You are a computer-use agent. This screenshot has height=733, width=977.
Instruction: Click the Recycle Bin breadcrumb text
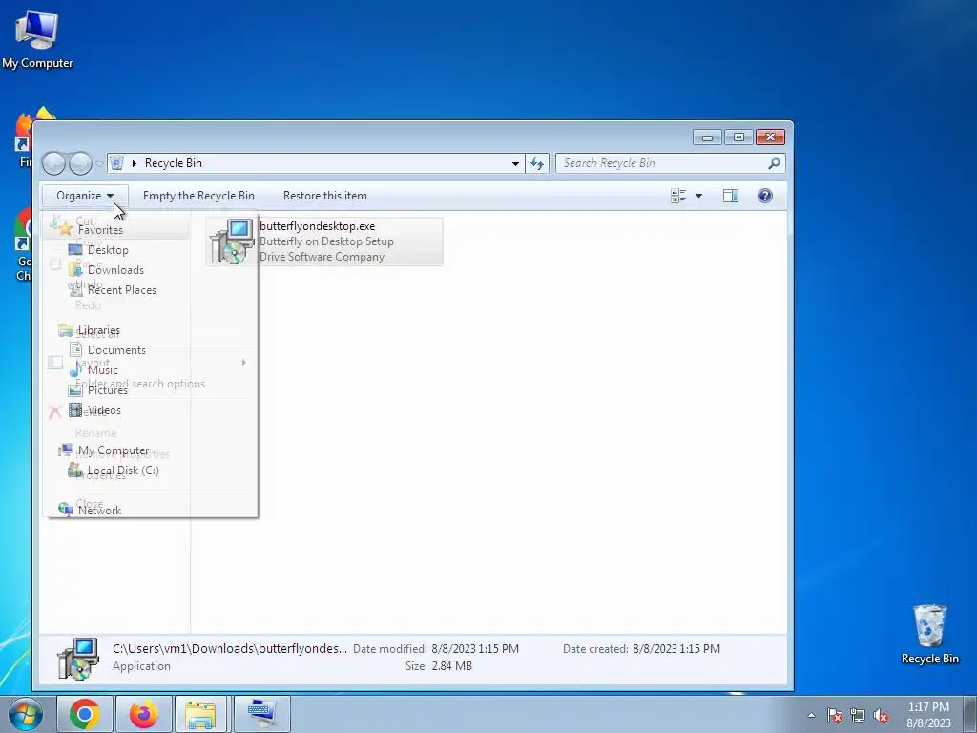(174, 163)
